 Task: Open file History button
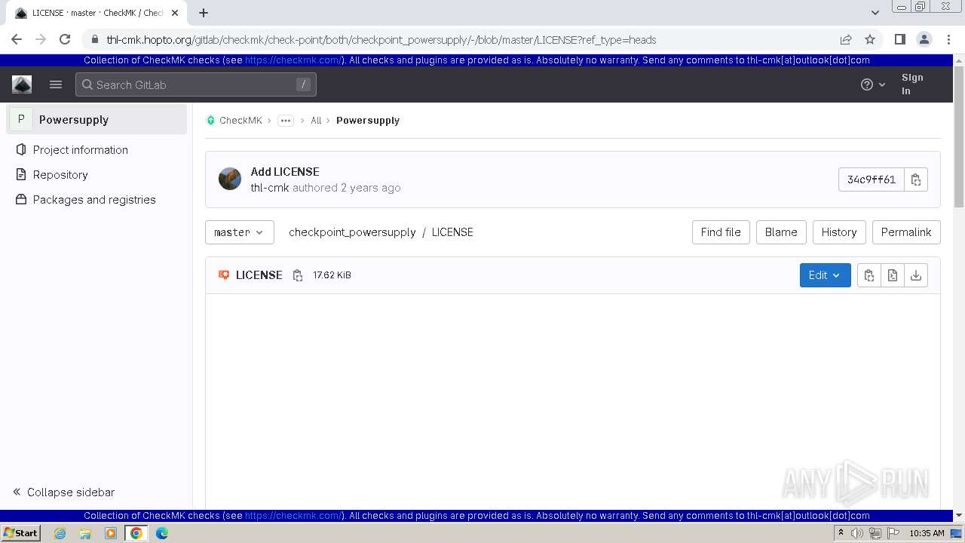coord(839,232)
